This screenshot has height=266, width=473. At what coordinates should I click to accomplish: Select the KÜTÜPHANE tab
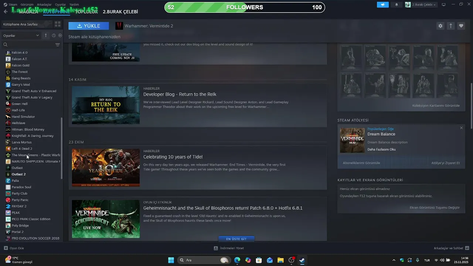(57, 12)
